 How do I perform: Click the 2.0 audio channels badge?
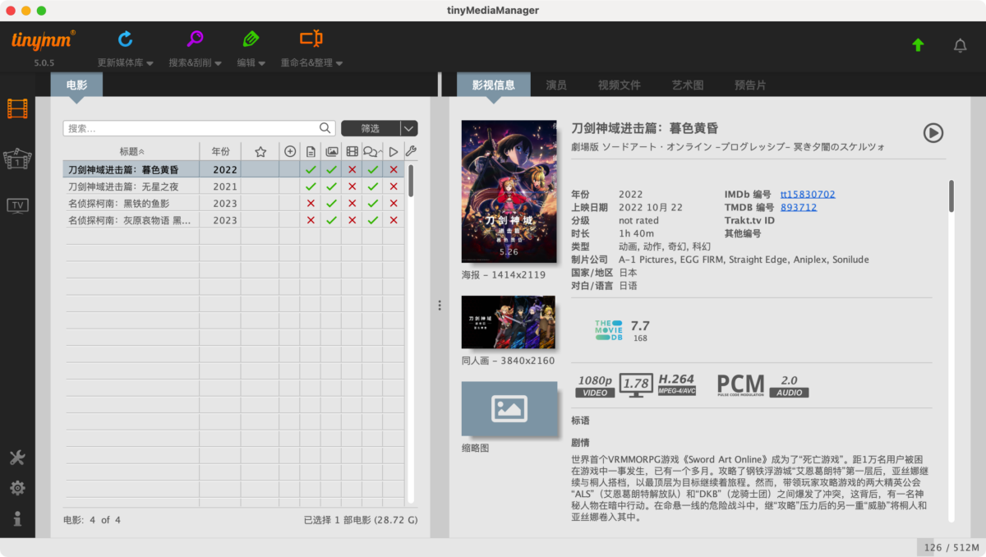click(x=789, y=386)
